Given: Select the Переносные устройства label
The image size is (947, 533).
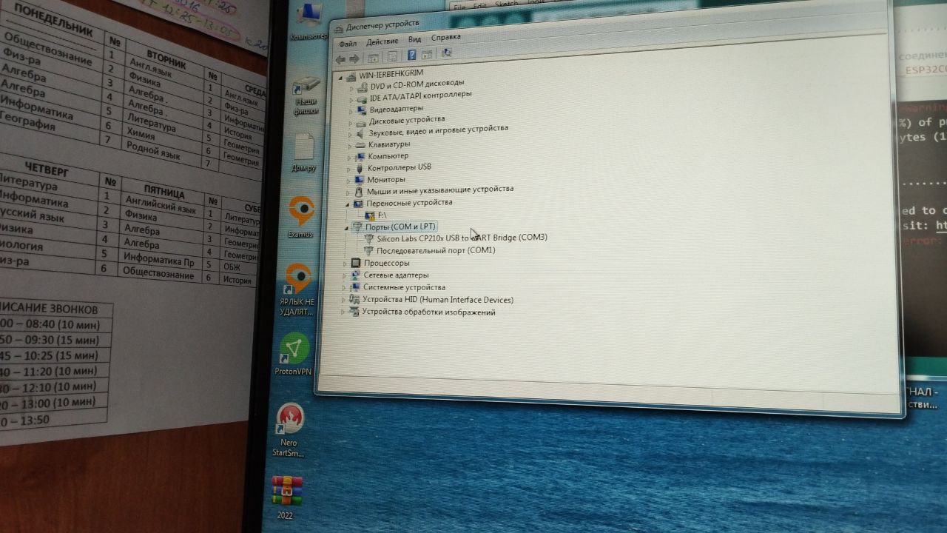Looking at the screenshot, I should click(409, 202).
